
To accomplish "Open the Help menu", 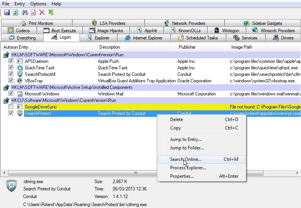I will click(56, 4).
